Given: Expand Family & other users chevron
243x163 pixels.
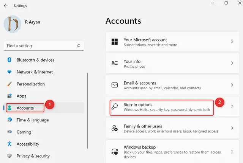Looking at the screenshot, I should 232,128.
